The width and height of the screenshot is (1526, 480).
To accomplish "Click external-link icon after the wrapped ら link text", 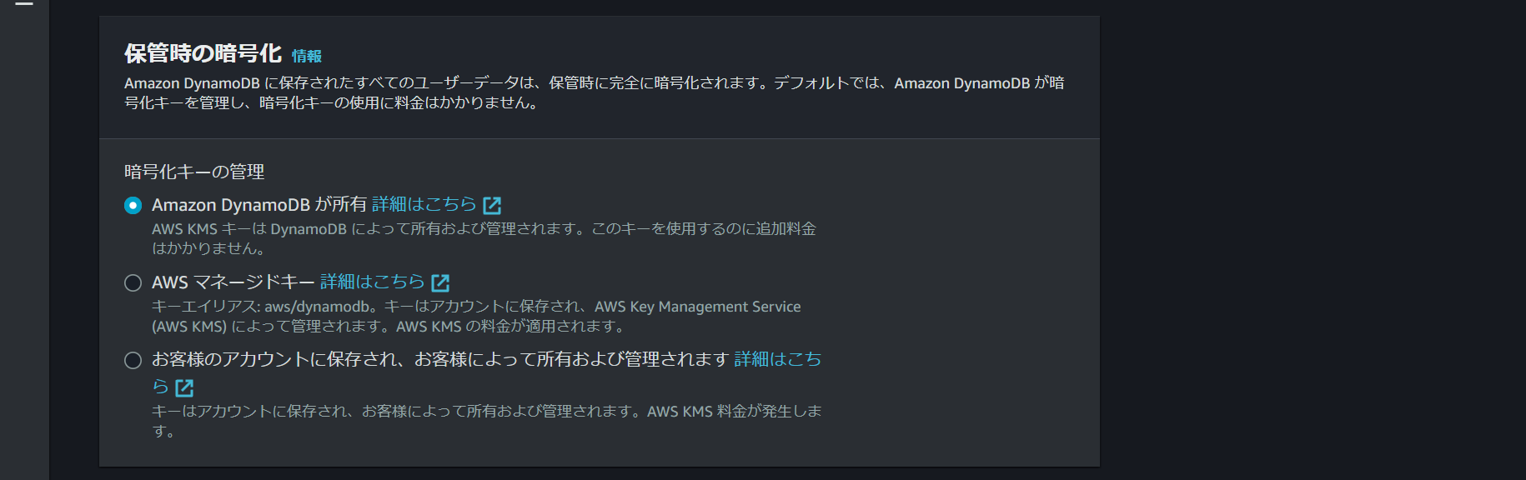I will 184,387.
